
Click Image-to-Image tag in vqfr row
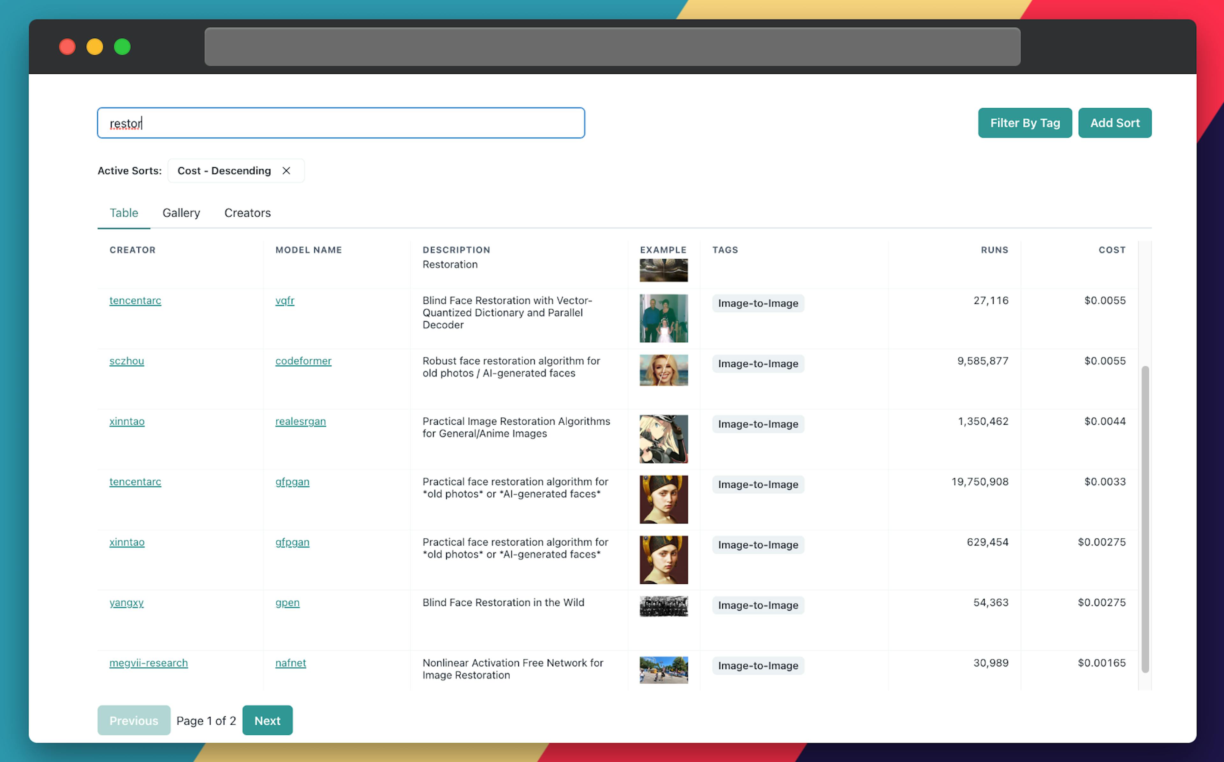coord(758,303)
